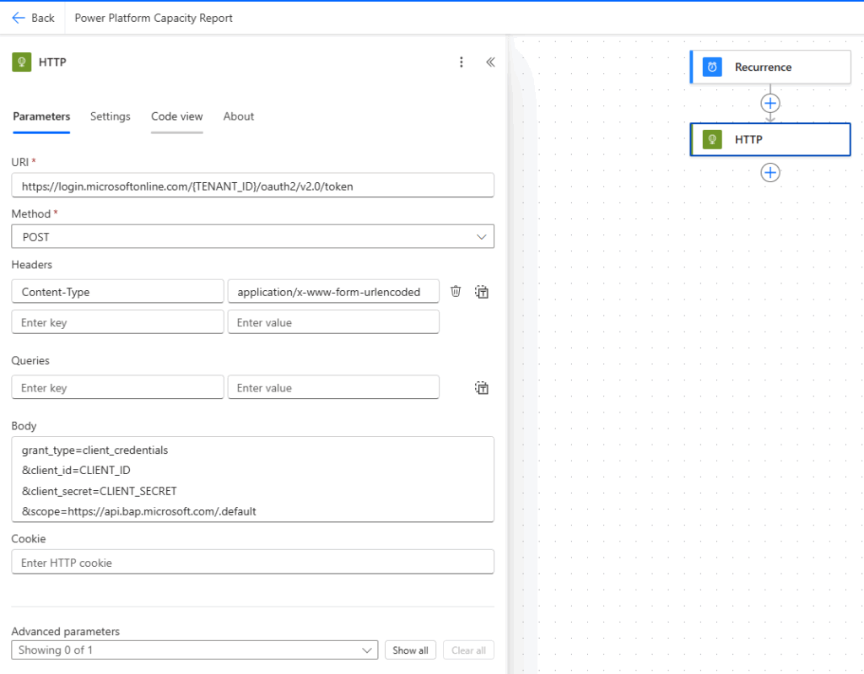Select the Recurrence trigger node
864x674 pixels.
tap(769, 67)
